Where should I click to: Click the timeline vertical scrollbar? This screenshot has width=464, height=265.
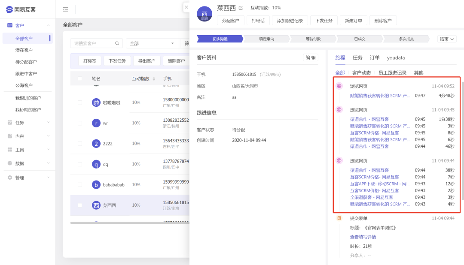(x=462, y=141)
